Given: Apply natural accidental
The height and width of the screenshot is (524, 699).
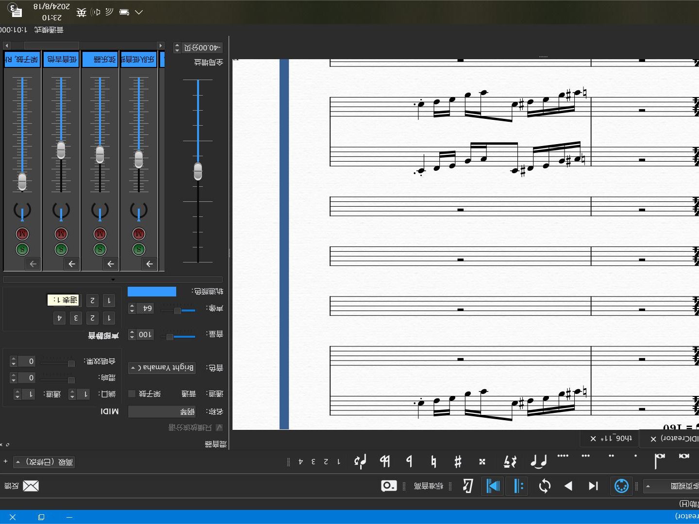Looking at the screenshot, I should click(433, 461).
